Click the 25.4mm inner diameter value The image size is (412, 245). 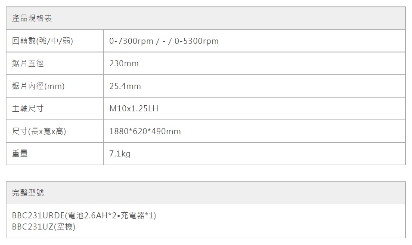coord(125,86)
